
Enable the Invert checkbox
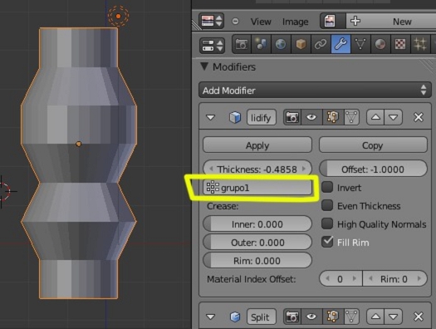pos(327,187)
